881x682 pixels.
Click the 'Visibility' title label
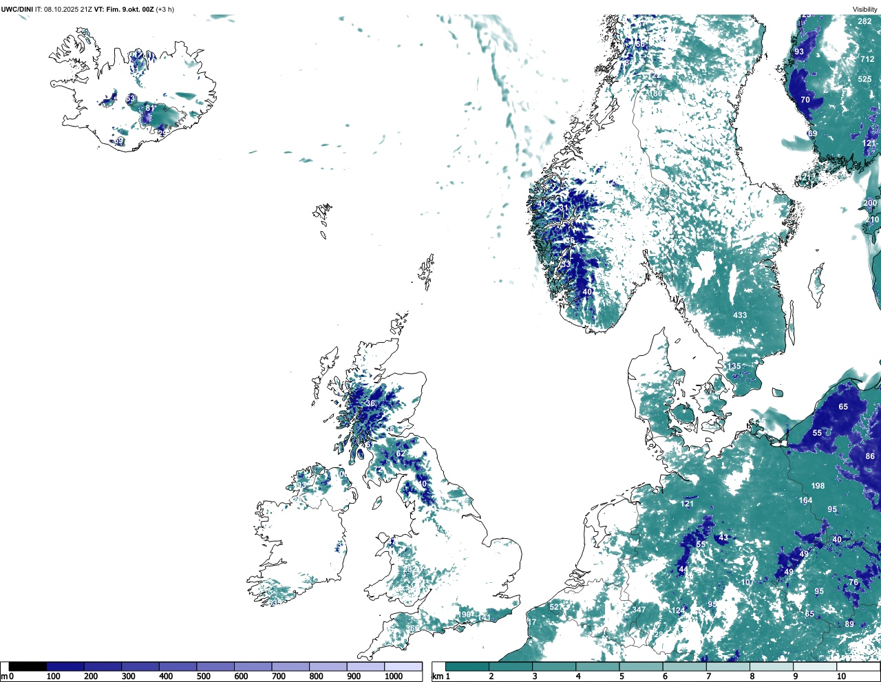[864, 9]
